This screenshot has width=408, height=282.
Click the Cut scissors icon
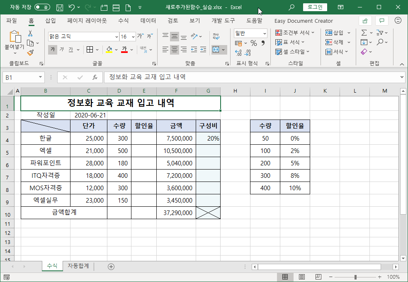coord(30,33)
